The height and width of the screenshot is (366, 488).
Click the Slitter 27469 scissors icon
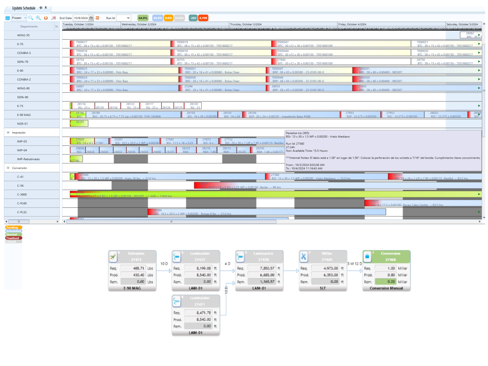pyautogui.click(x=303, y=257)
